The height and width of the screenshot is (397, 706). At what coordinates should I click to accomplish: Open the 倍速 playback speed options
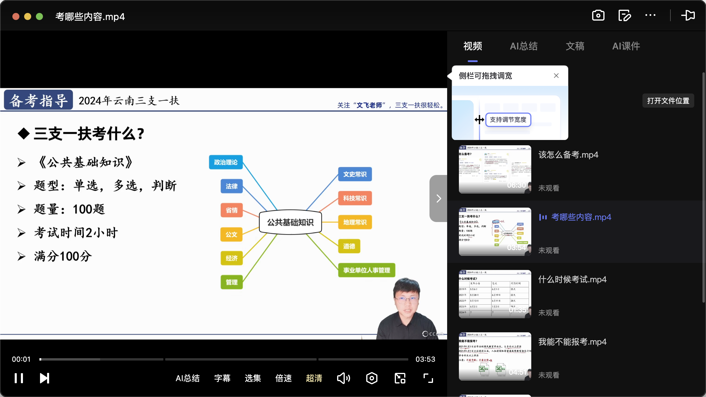pos(283,378)
